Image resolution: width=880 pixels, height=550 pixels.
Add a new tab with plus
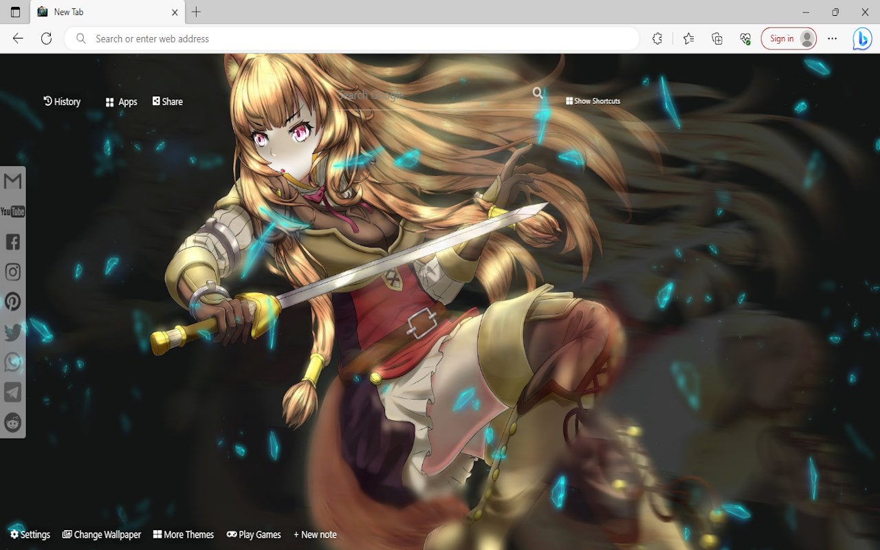point(196,12)
